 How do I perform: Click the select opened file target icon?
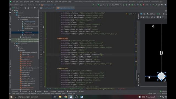[x=25, y=8]
